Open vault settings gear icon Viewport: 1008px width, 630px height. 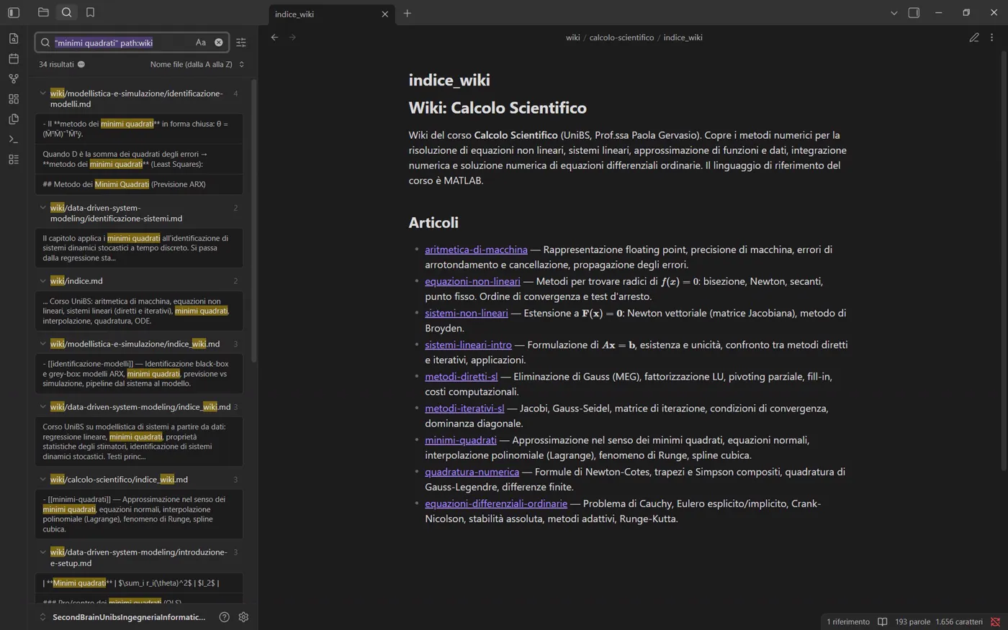[x=243, y=617]
